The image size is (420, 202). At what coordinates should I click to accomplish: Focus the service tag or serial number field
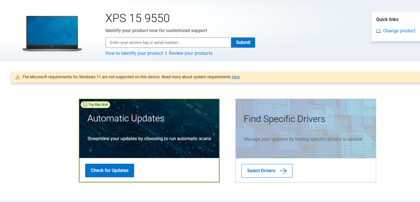168,43
